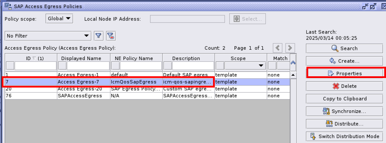Open Properties of the selected policy

point(346,73)
